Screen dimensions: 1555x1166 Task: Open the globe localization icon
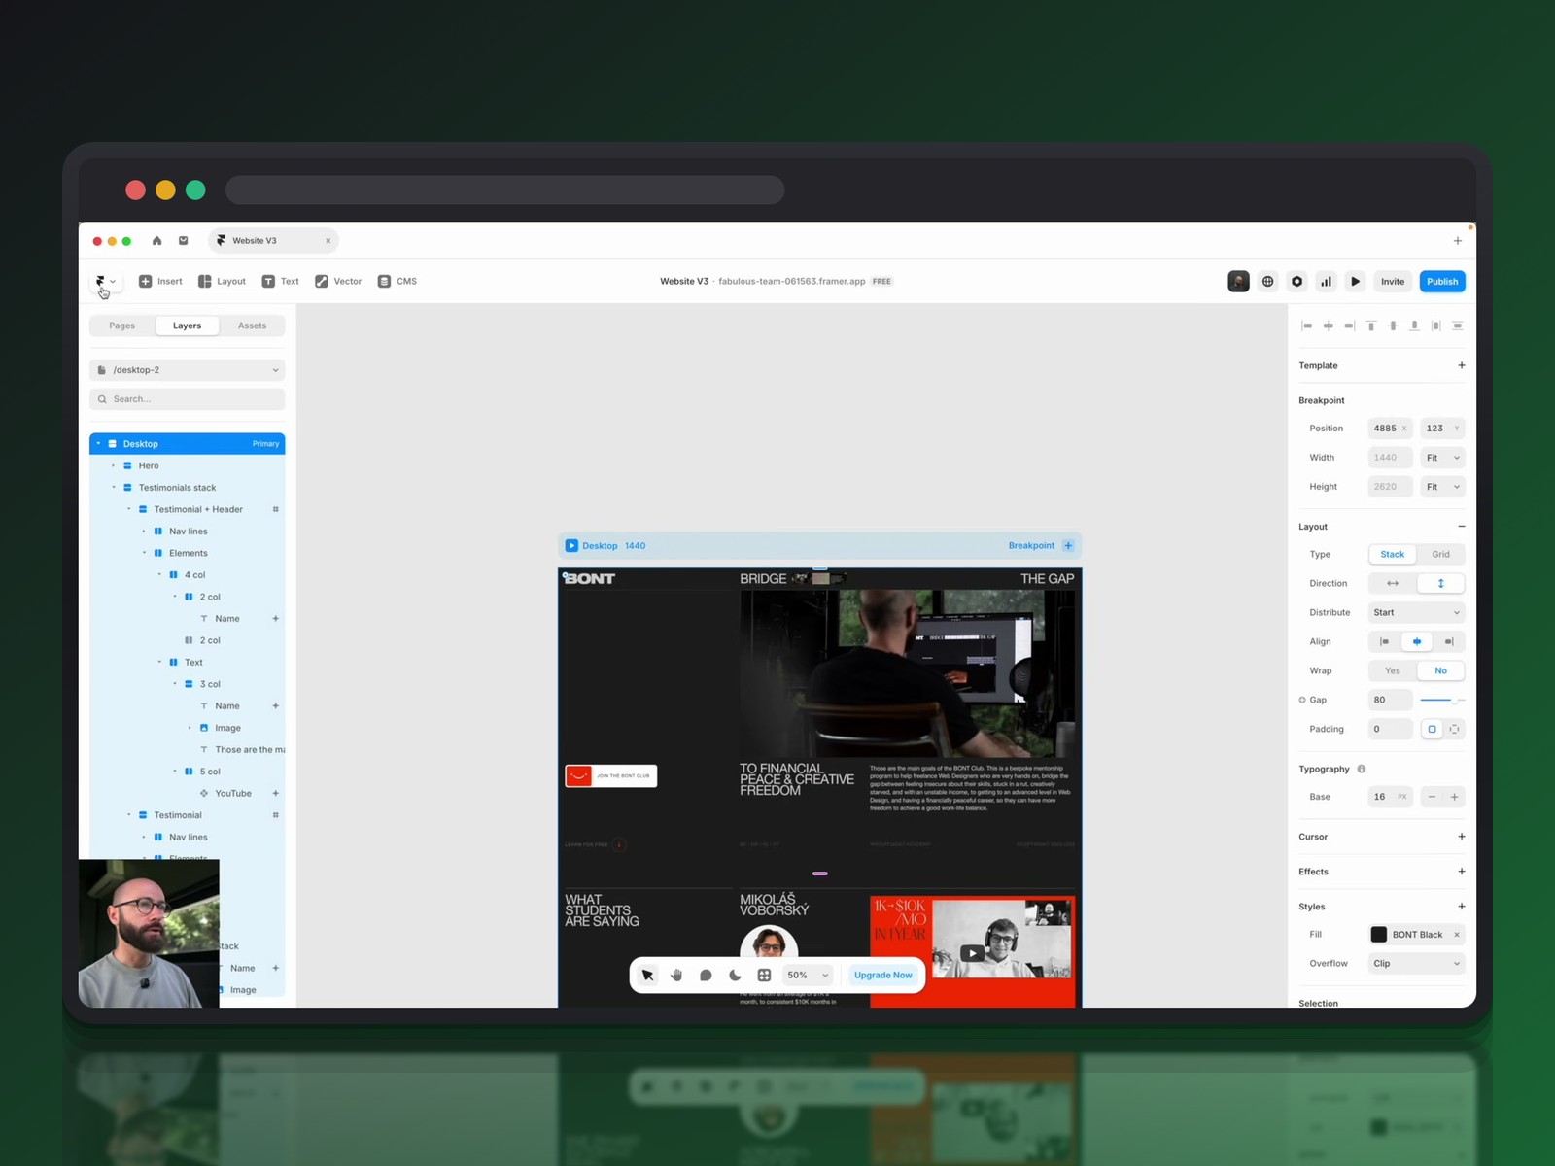[1267, 282]
